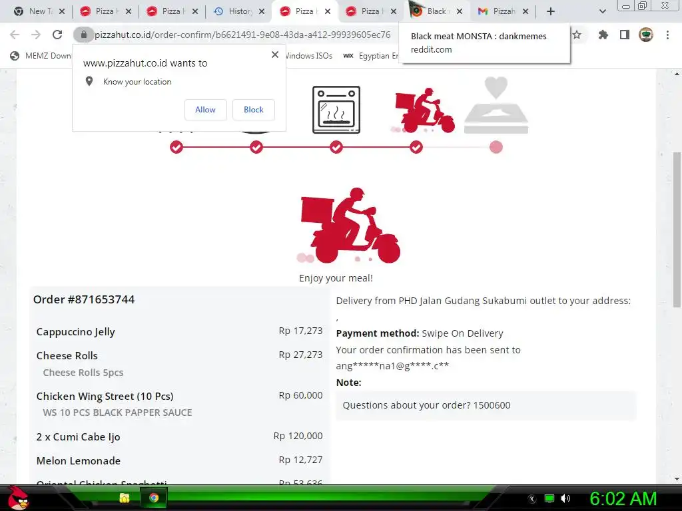Click the scrollbar down arrow
682x511 pixels.
point(677,479)
